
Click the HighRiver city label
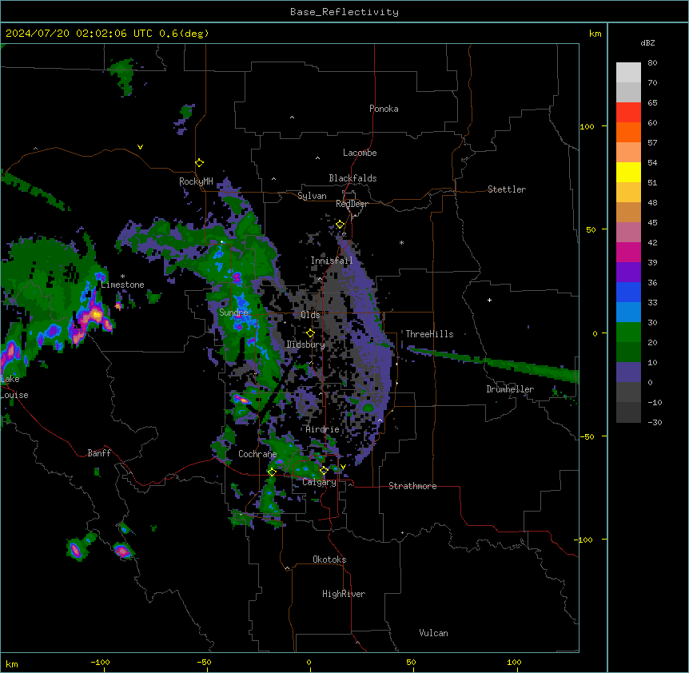(344, 594)
